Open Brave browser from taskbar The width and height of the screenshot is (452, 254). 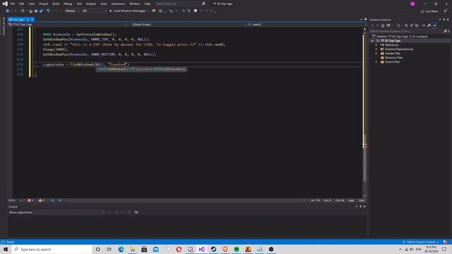(x=225, y=249)
